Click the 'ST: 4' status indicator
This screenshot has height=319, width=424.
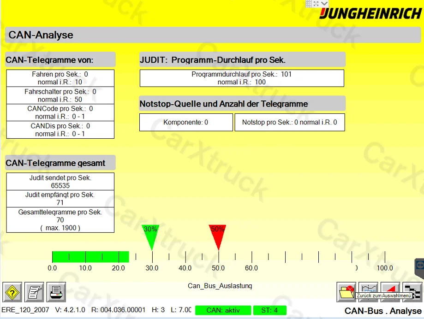click(269, 310)
